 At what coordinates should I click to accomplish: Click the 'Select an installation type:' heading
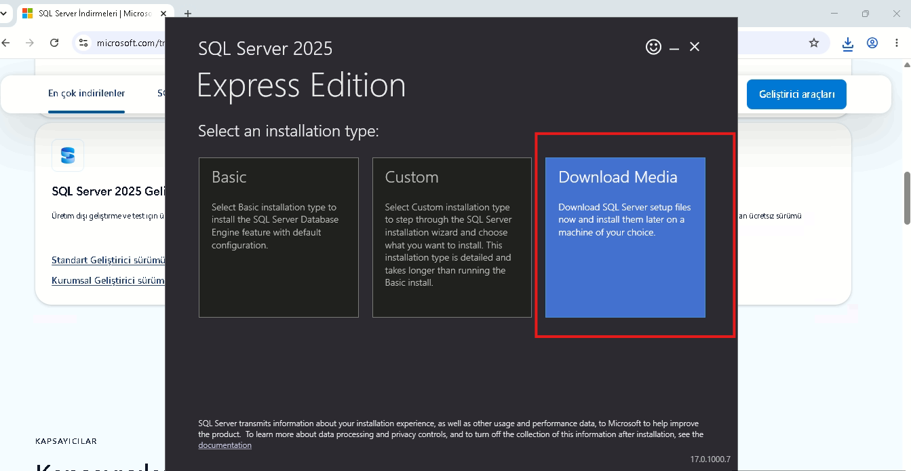coord(288,131)
